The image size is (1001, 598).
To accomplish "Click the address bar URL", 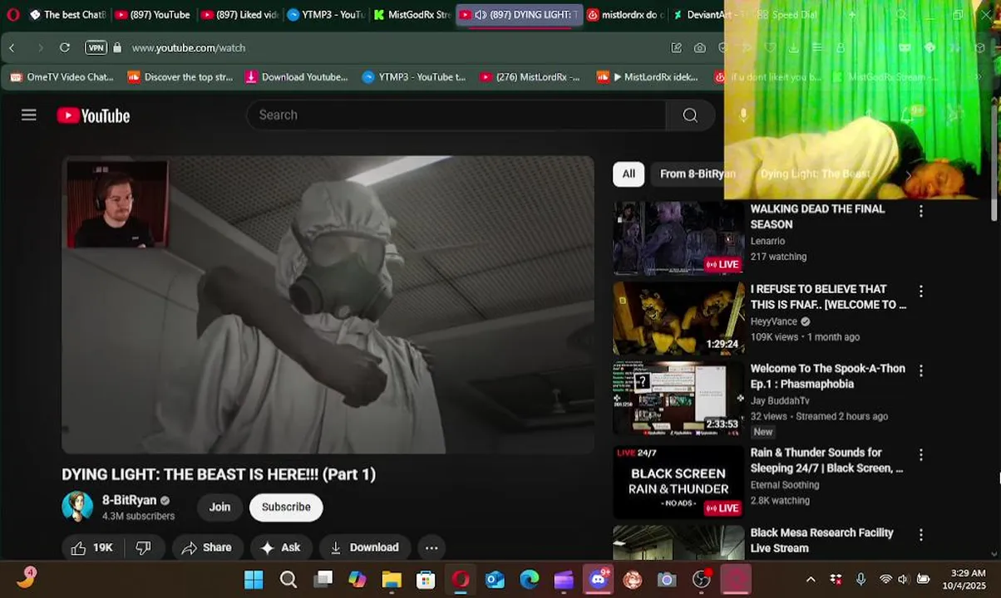I will coord(189,47).
